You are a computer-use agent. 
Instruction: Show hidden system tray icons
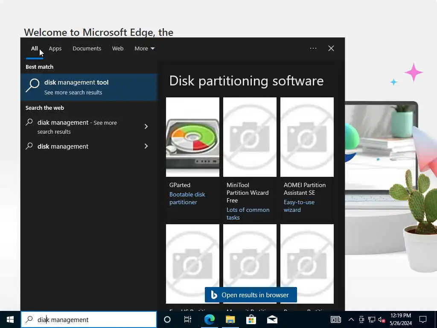click(351, 319)
